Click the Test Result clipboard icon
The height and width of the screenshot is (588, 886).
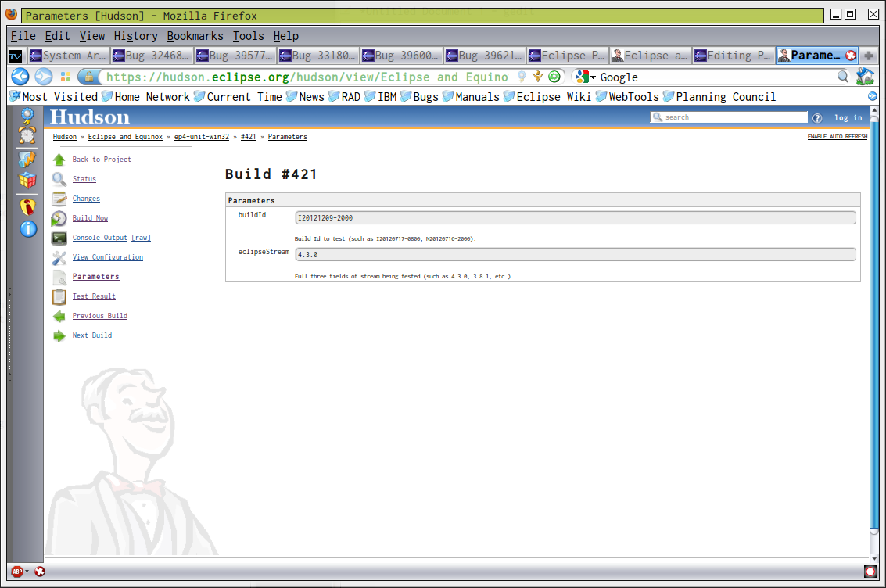(x=59, y=296)
